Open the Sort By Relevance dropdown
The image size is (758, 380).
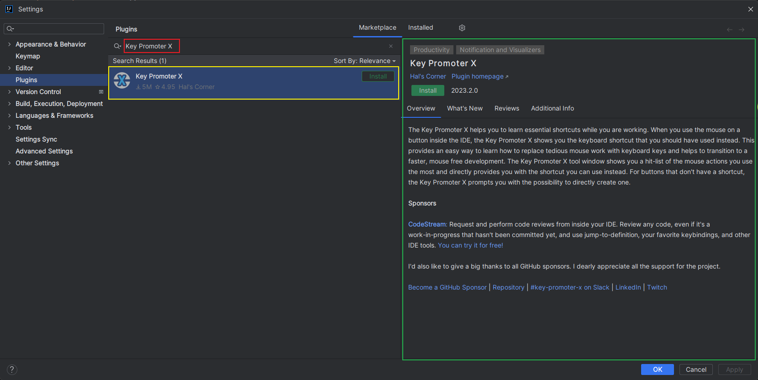[364, 61]
